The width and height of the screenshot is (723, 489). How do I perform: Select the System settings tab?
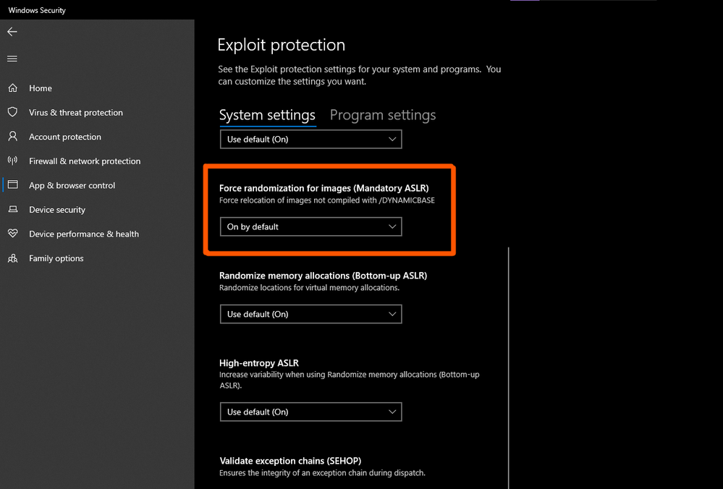(x=267, y=115)
